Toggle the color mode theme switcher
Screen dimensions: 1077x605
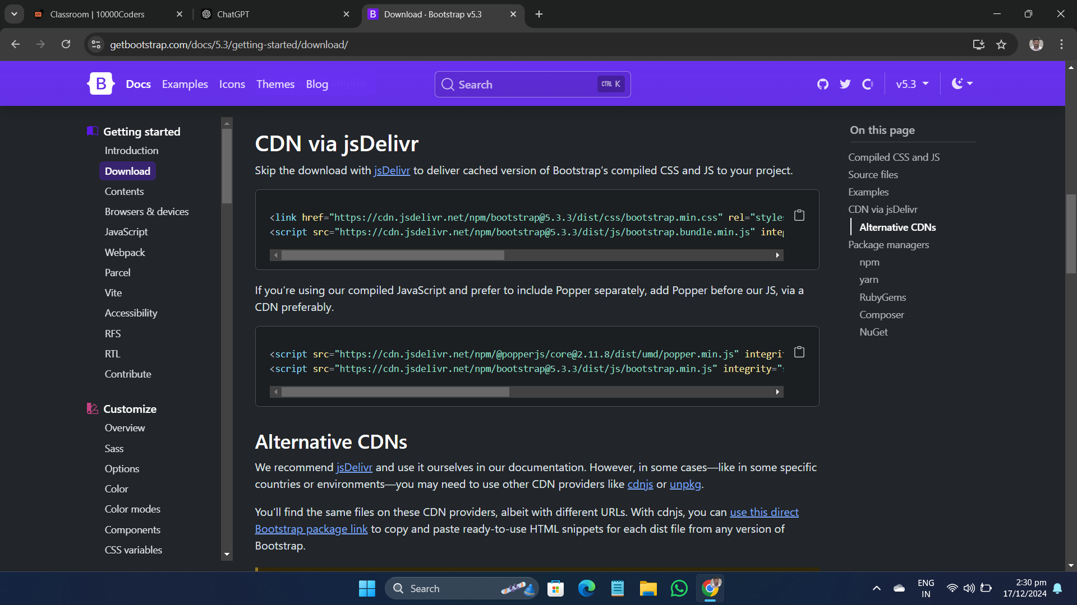962,84
